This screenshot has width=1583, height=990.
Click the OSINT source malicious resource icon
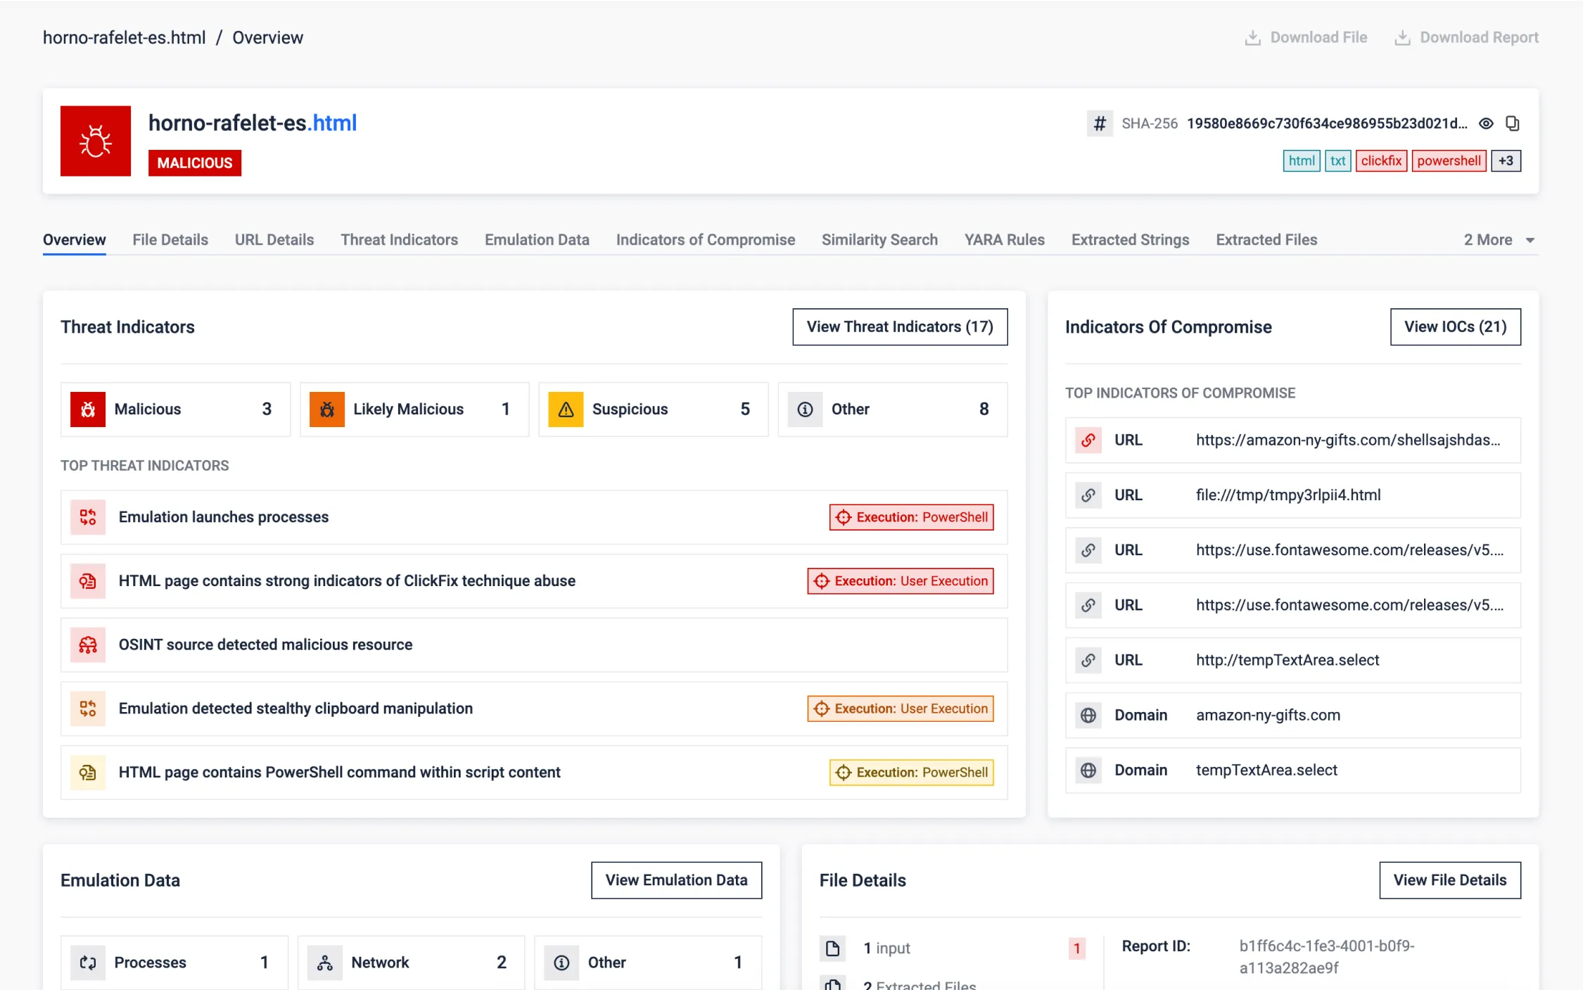coord(88,645)
